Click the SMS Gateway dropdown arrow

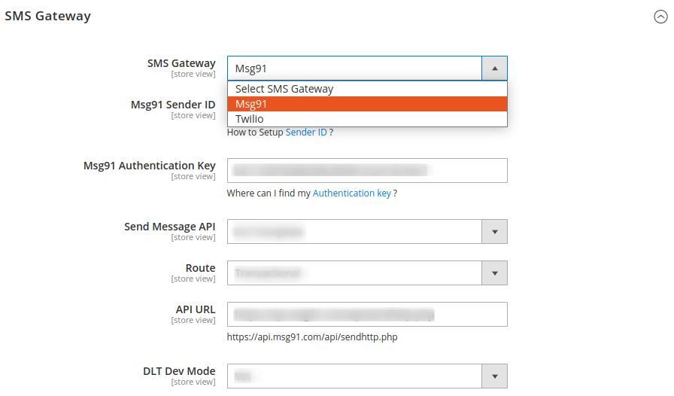(495, 69)
